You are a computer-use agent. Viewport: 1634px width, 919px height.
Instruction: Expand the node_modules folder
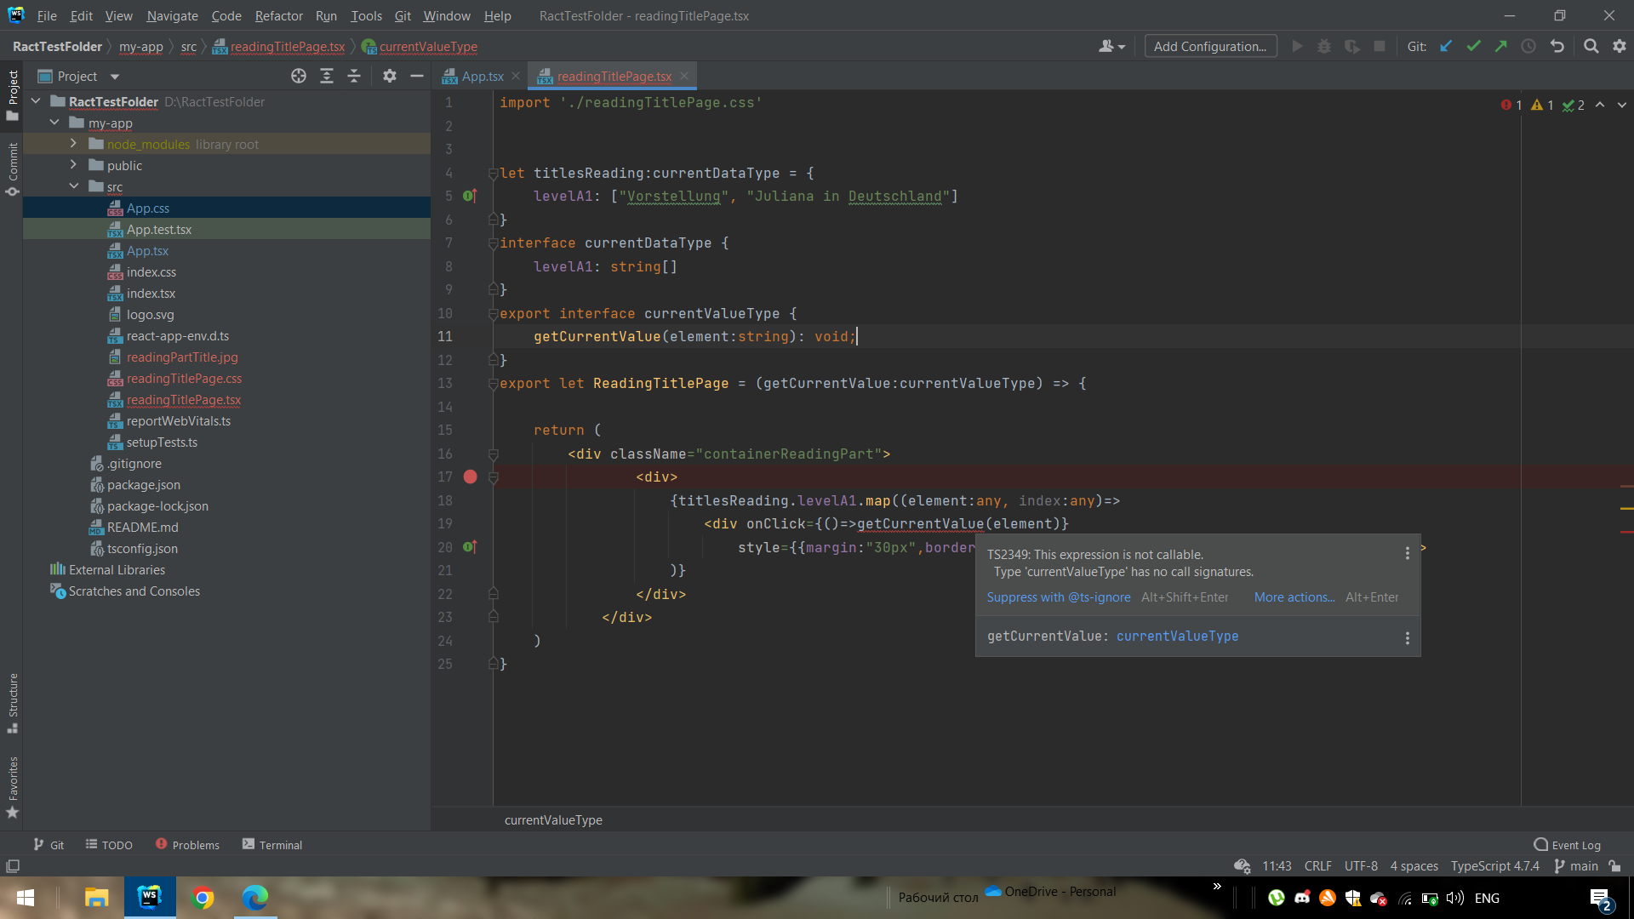pyautogui.click(x=73, y=144)
